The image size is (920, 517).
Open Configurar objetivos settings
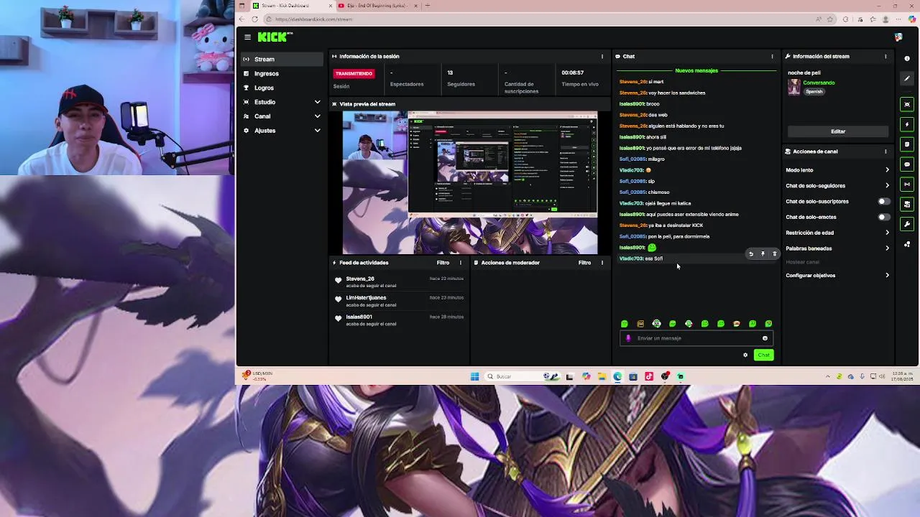tap(838, 276)
